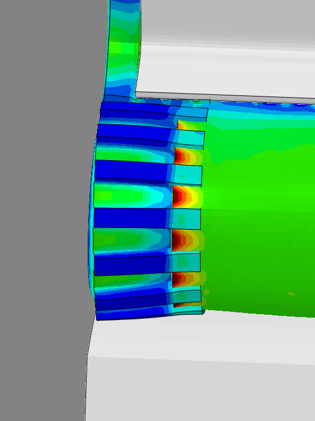Select the topmost blue spline tooth
The image size is (315, 421).
[x=153, y=109]
